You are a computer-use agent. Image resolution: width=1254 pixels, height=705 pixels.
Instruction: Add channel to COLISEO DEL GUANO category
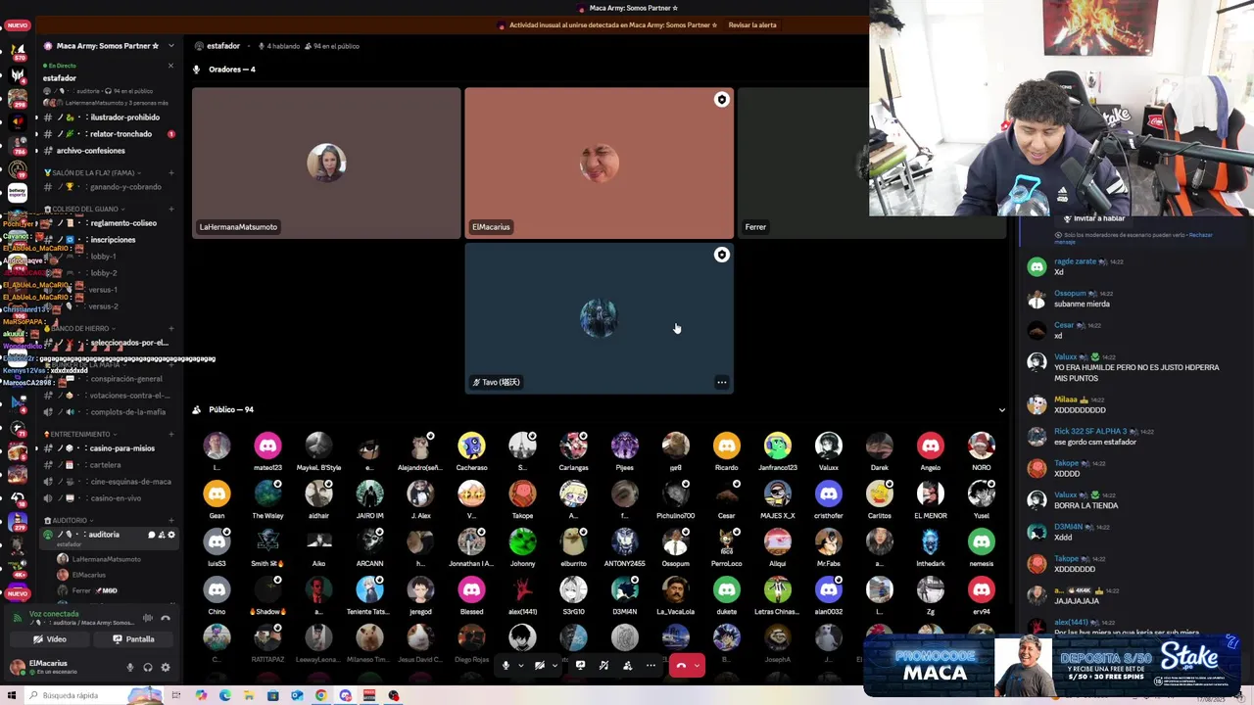[170, 209]
